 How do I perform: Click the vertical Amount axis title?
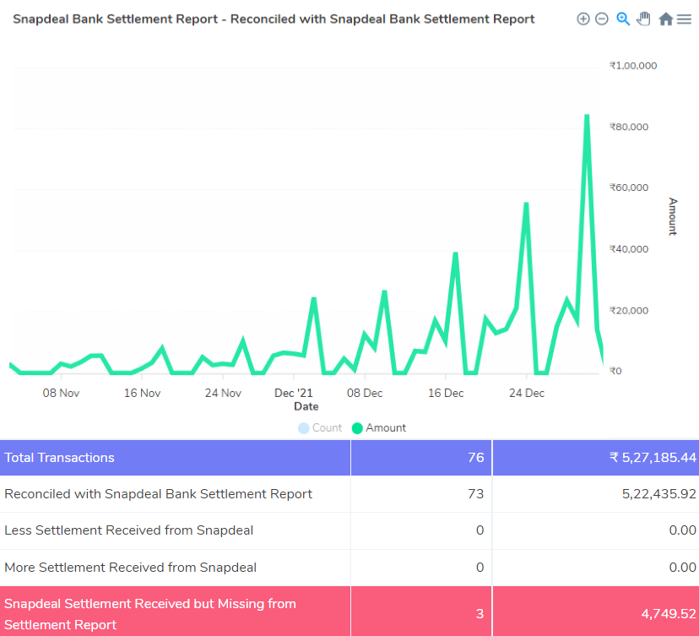673,216
